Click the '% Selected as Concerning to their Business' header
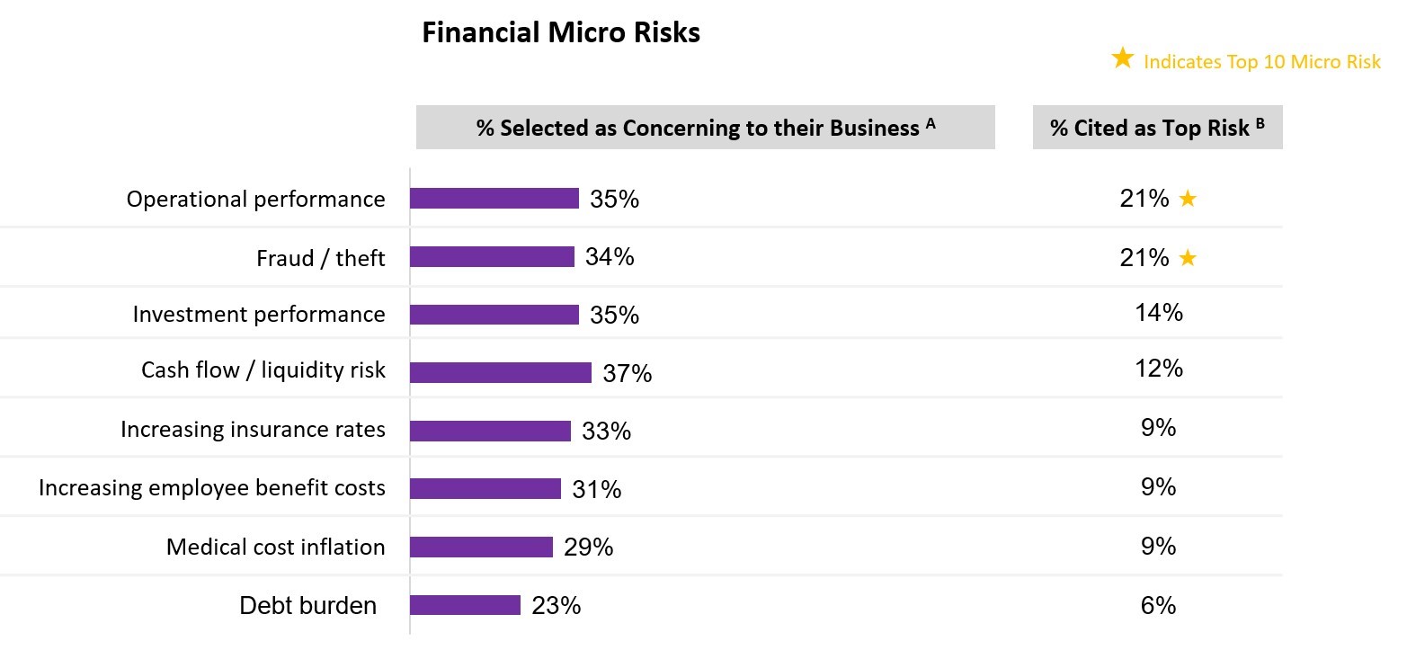1407x650 pixels. coord(706,128)
